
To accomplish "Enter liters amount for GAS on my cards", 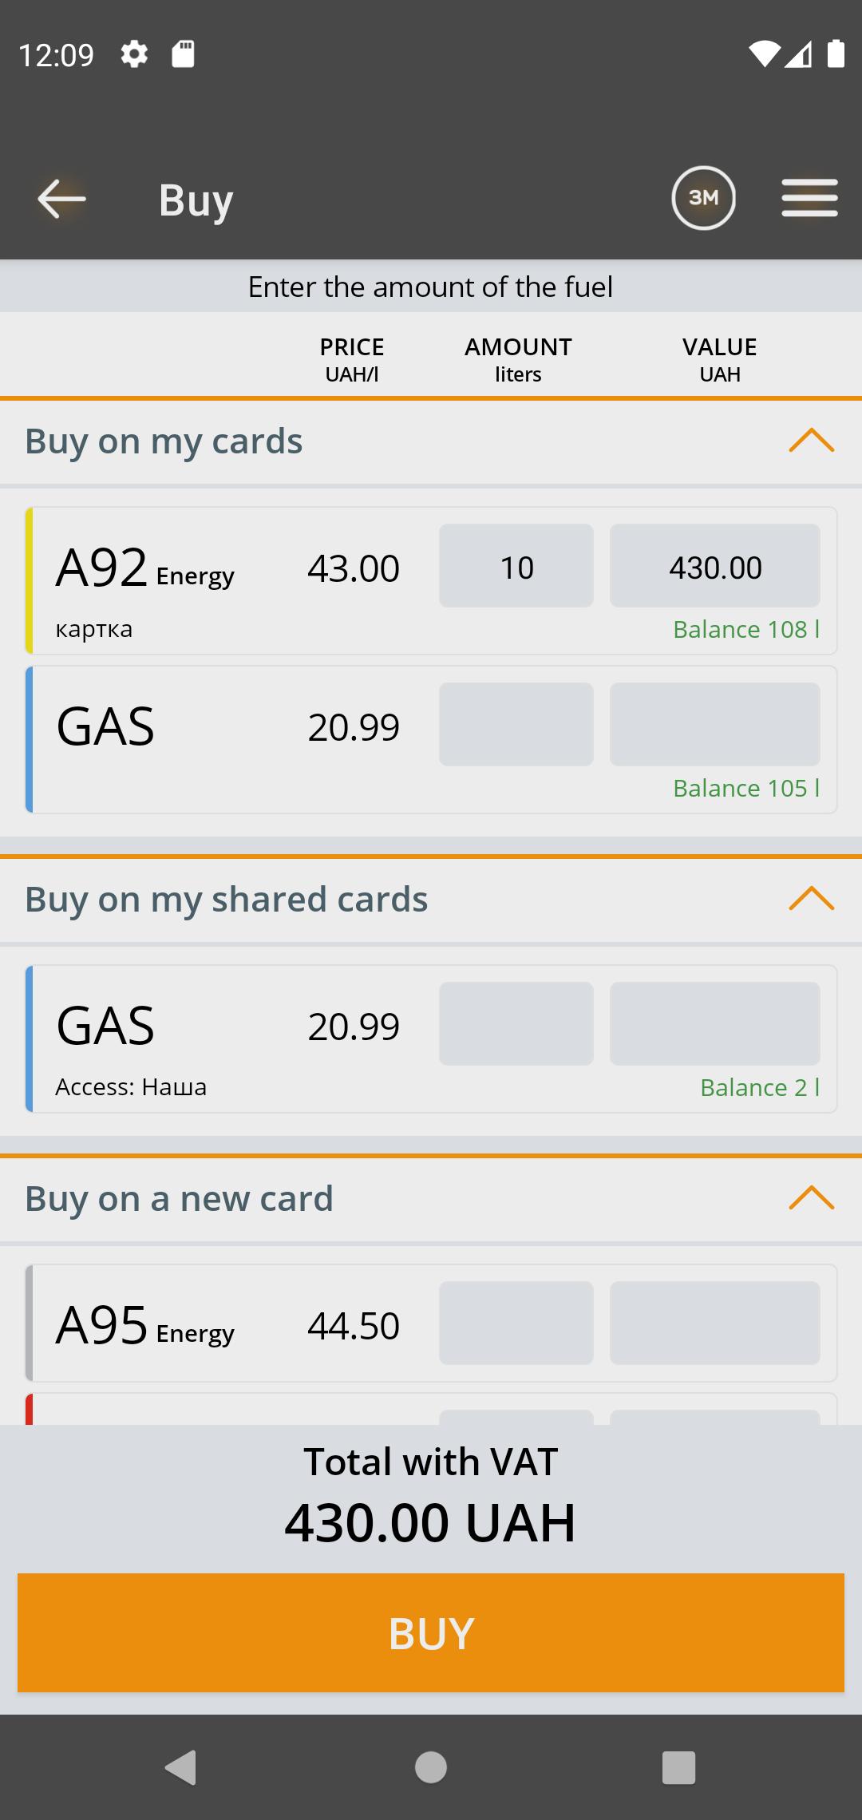I will click(516, 725).
